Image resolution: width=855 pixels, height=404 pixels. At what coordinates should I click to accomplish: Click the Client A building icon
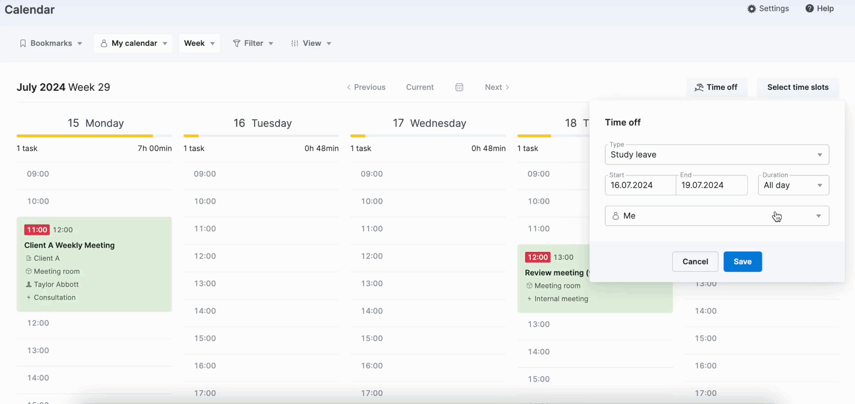(x=28, y=259)
